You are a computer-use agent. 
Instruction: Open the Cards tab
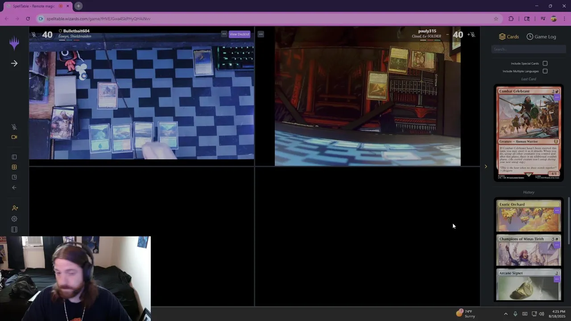tap(509, 37)
